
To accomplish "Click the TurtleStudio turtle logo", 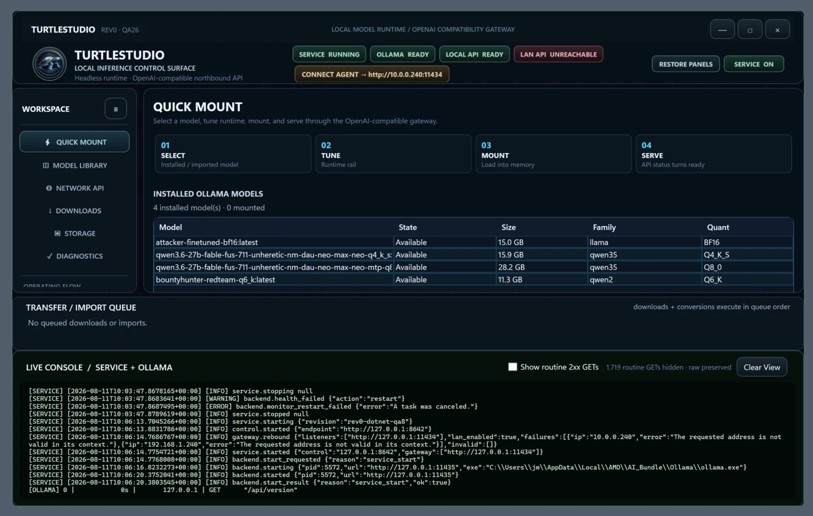I will pos(49,64).
